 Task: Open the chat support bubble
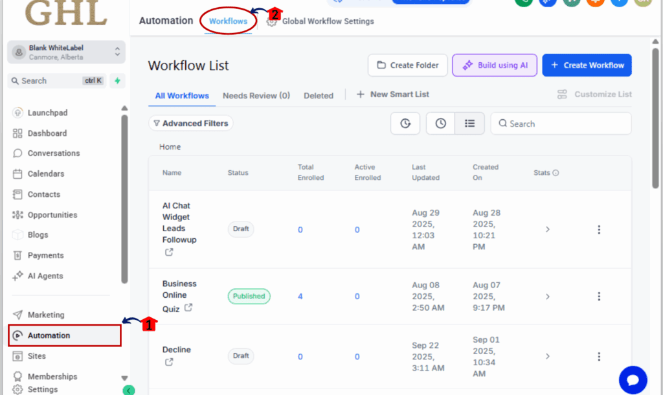click(x=633, y=380)
